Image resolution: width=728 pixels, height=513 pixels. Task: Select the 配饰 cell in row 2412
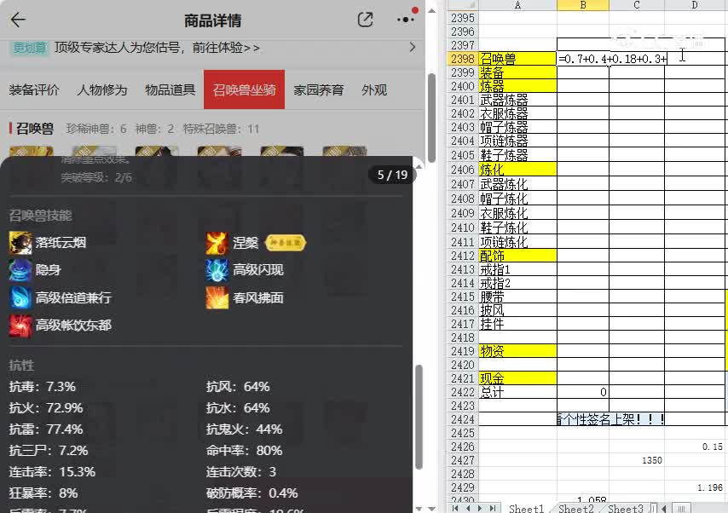pyautogui.click(x=517, y=256)
